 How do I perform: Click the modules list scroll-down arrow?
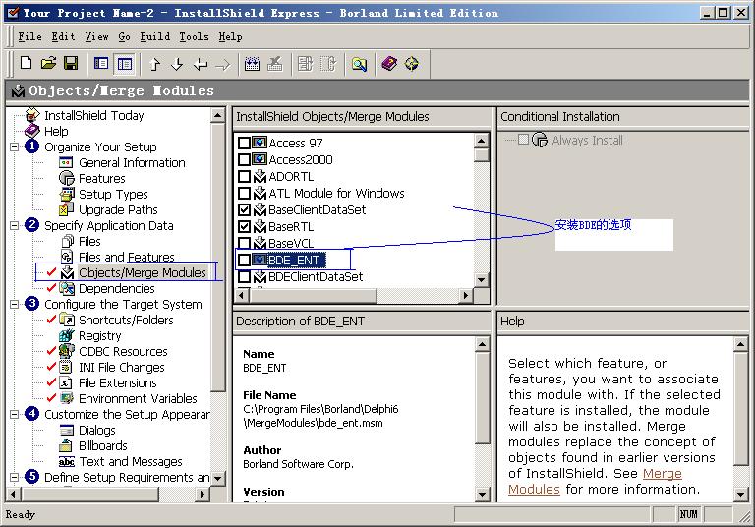coord(481,280)
